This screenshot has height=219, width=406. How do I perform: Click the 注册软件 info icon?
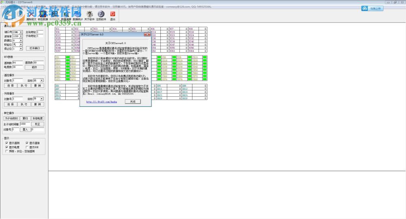[101, 14]
